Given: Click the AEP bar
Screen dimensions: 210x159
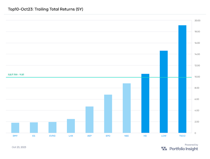Looking at the screenshot, I should (90, 120).
